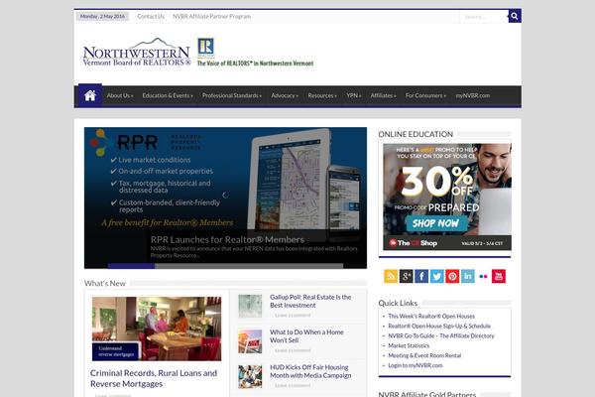Open Realtor Open House Sign-Up & Schedule

[x=439, y=326]
